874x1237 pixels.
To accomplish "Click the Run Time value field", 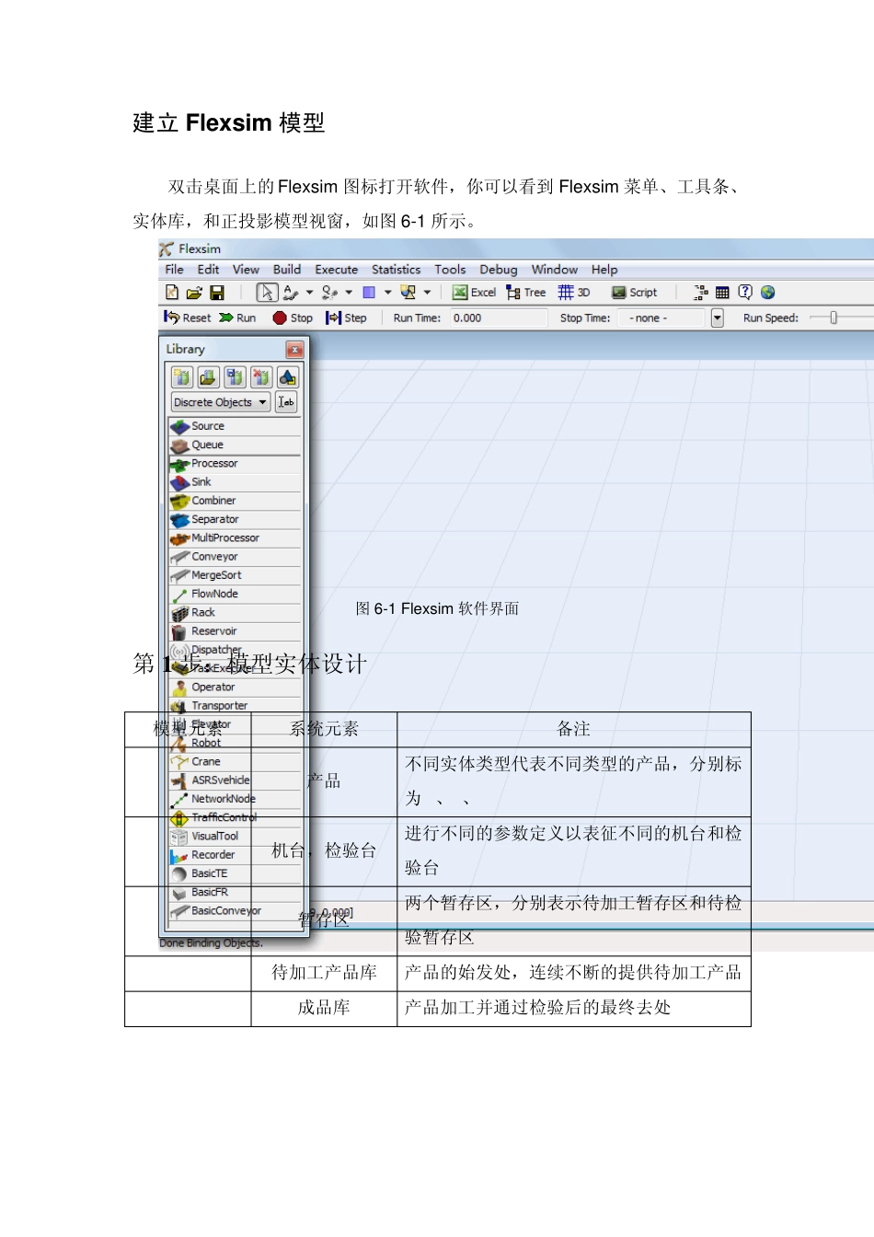I will [x=498, y=318].
